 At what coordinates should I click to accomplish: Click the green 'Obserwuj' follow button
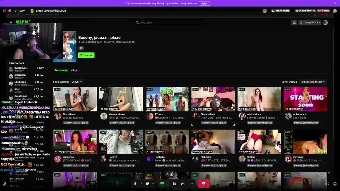pyautogui.click(x=86, y=55)
